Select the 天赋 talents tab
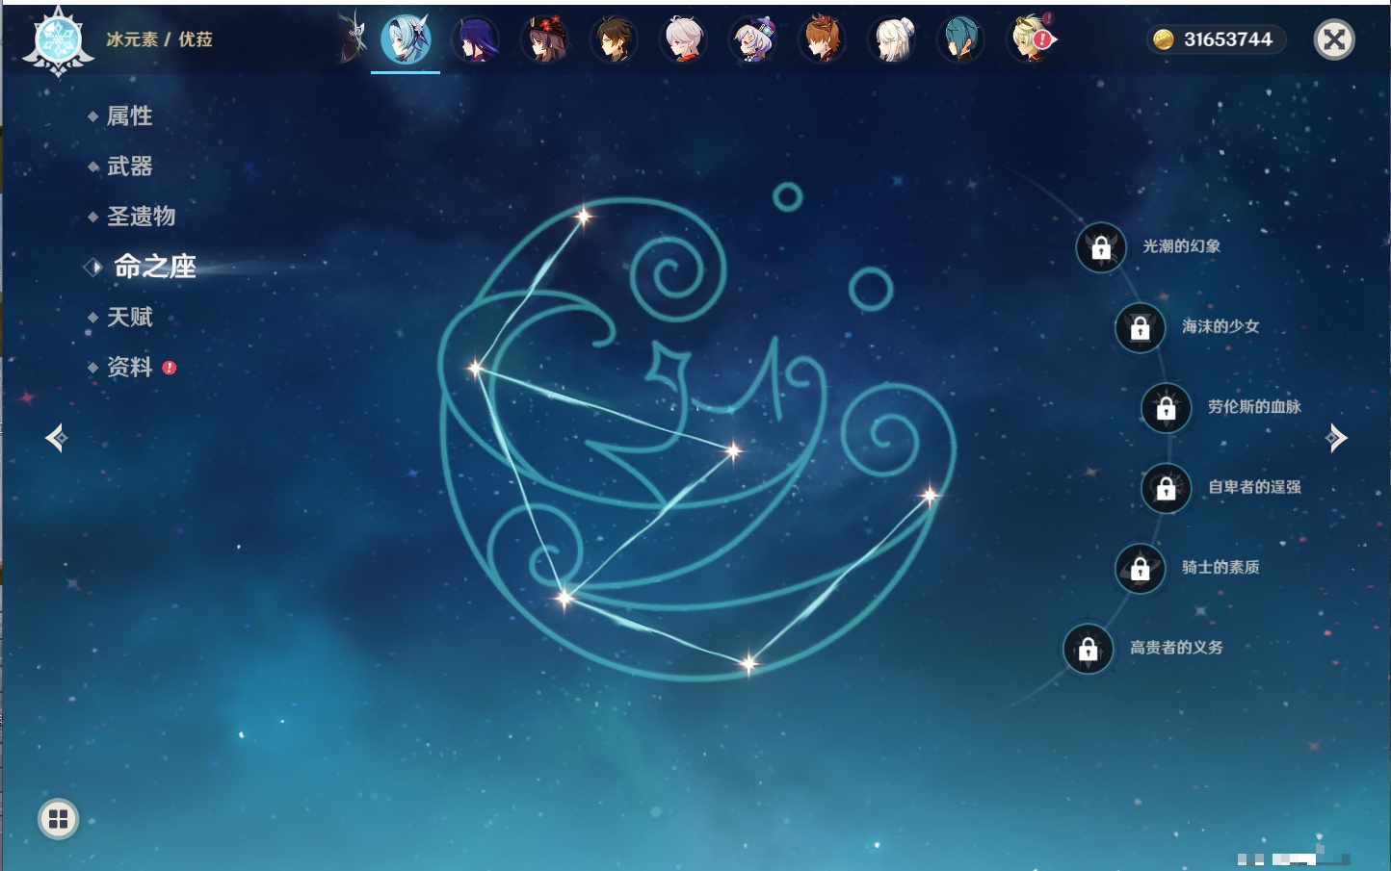1391x871 pixels. coord(129,317)
